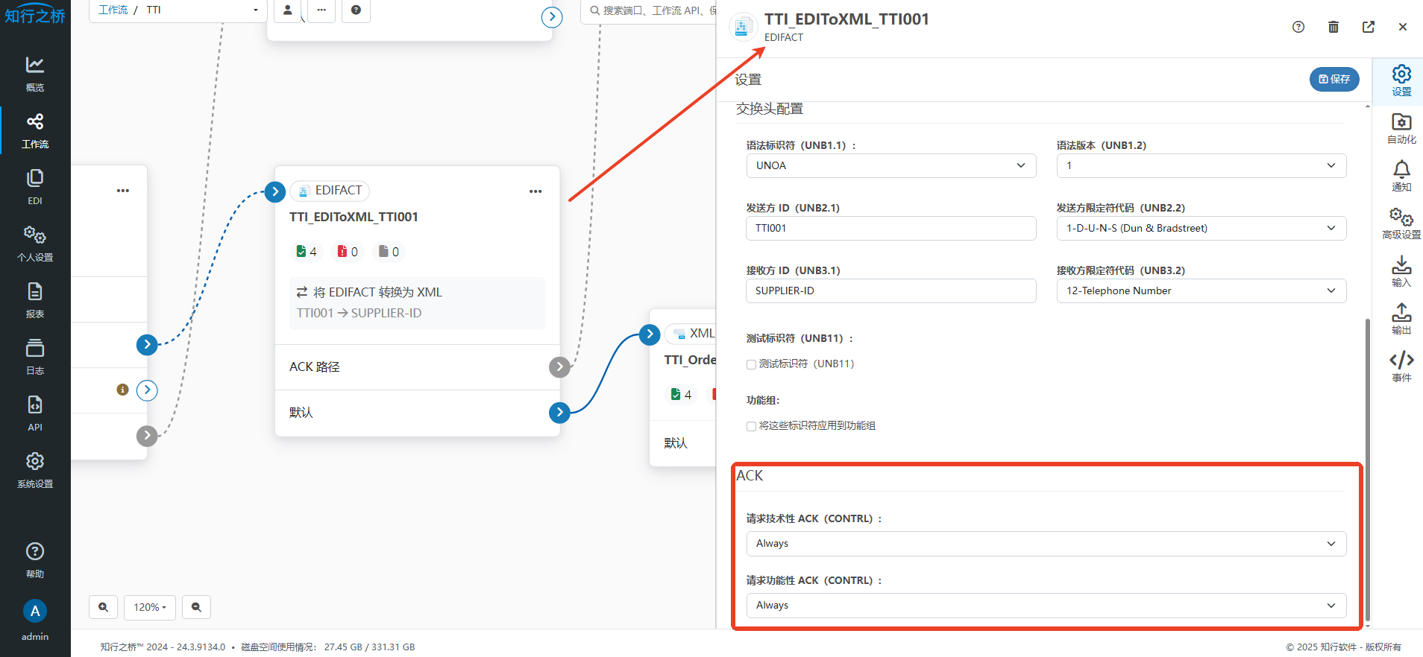Expand the 语法标识符 UNOA dropdown
1423x657 pixels.
890,165
